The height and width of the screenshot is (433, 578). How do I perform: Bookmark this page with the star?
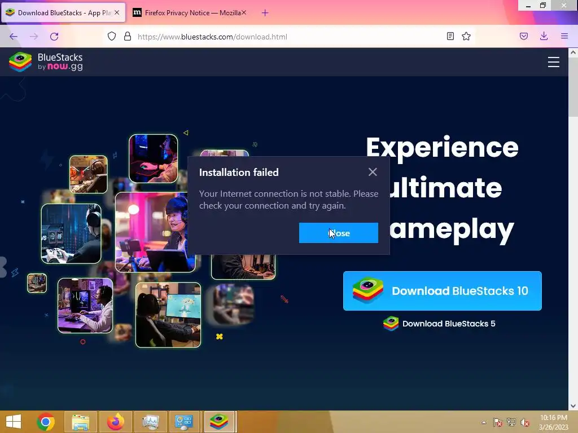pos(466,36)
